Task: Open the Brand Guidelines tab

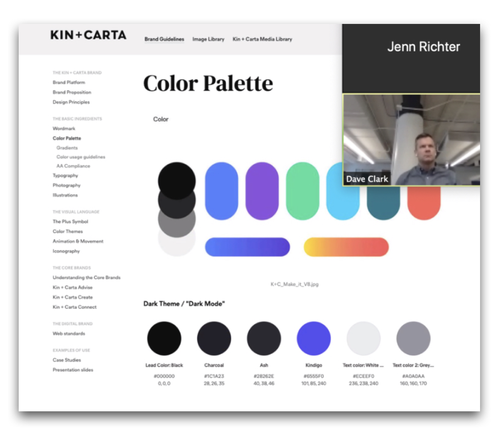Action: [164, 39]
